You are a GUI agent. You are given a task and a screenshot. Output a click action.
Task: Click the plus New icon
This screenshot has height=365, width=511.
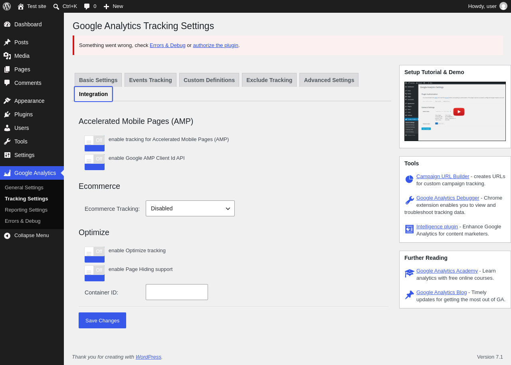click(x=106, y=6)
